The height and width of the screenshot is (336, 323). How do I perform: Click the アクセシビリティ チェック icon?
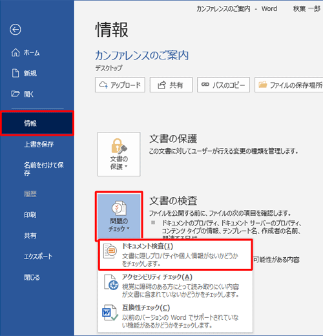[x=111, y=282]
